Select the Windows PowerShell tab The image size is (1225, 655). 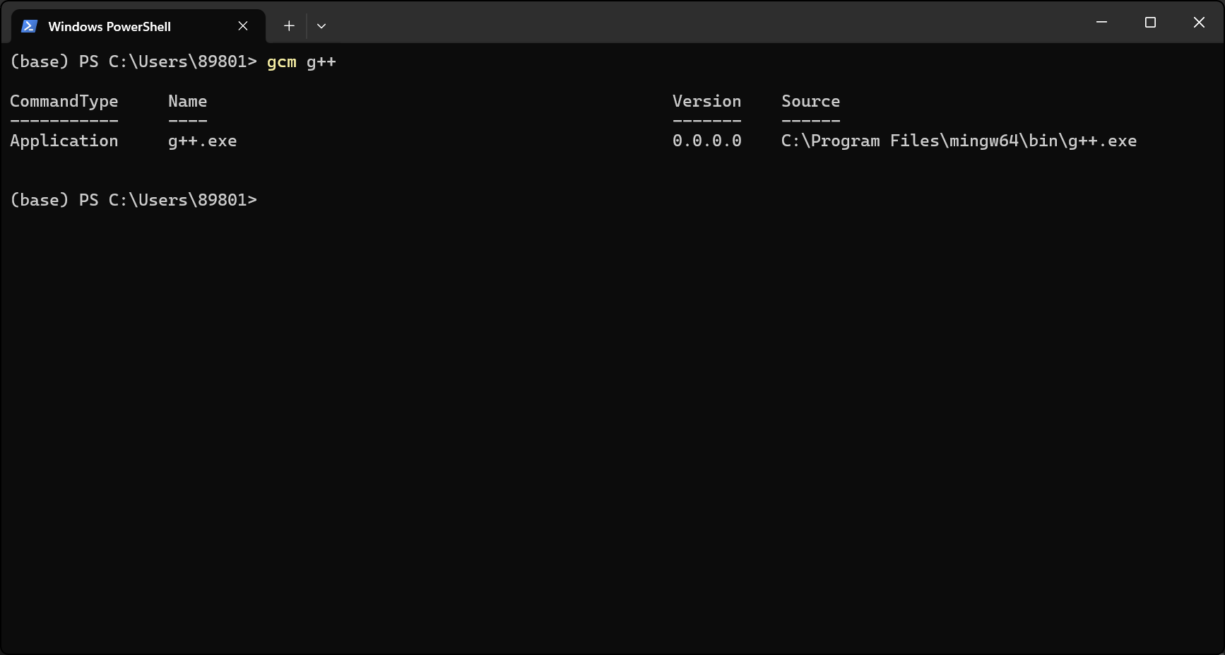click(138, 26)
